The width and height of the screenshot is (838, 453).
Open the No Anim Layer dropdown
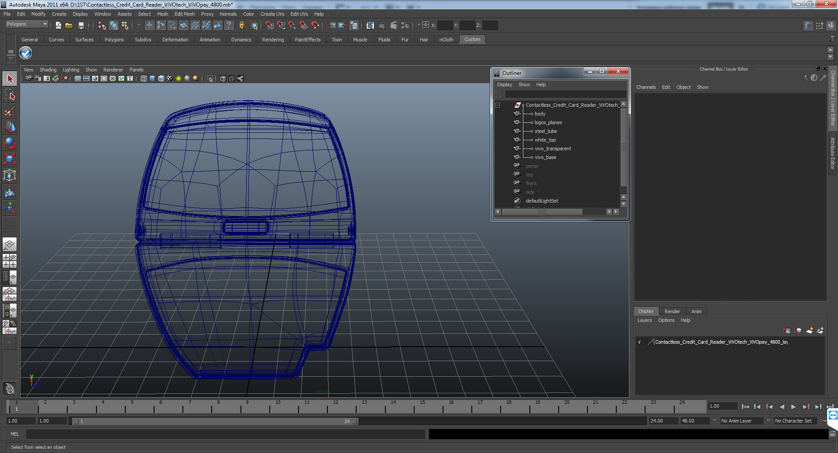(742, 421)
